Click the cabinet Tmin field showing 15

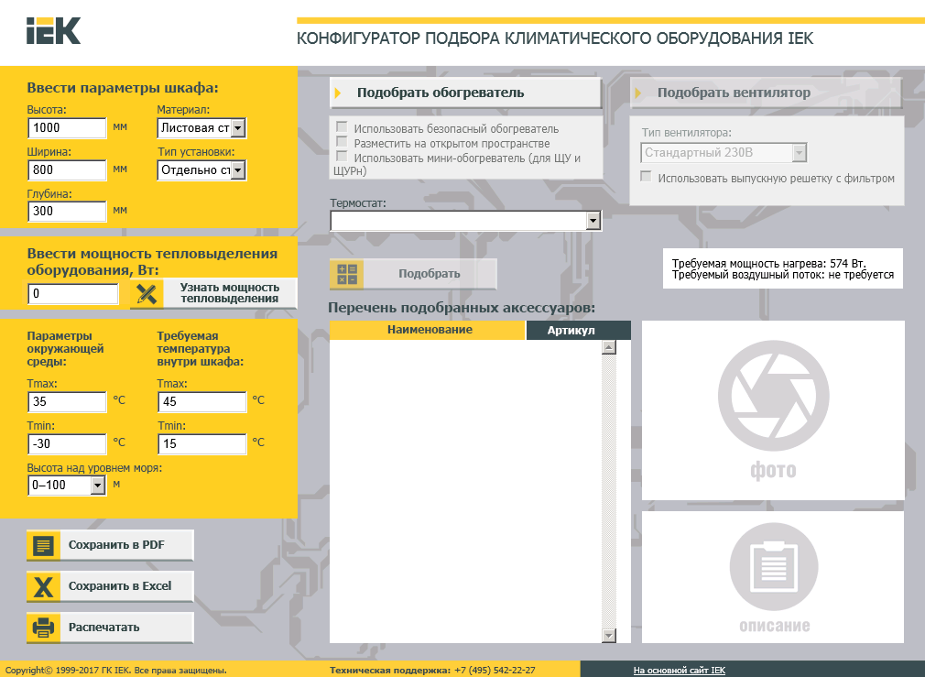pos(202,444)
